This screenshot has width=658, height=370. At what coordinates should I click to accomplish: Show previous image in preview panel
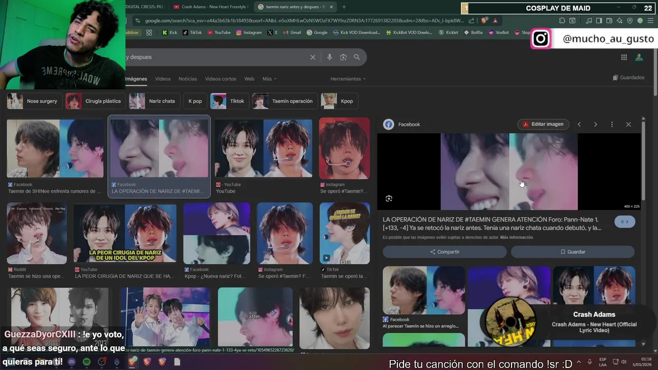click(x=579, y=124)
